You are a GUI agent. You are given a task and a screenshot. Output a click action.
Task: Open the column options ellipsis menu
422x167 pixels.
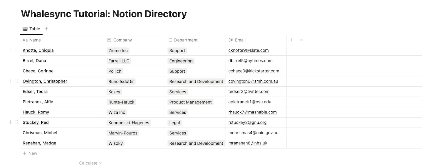[301, 40]
